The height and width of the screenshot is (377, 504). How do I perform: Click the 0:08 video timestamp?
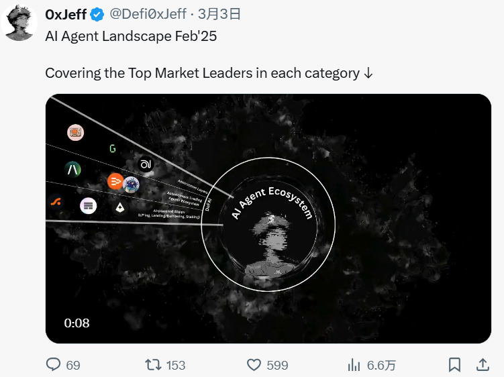(x=77, y=323)
